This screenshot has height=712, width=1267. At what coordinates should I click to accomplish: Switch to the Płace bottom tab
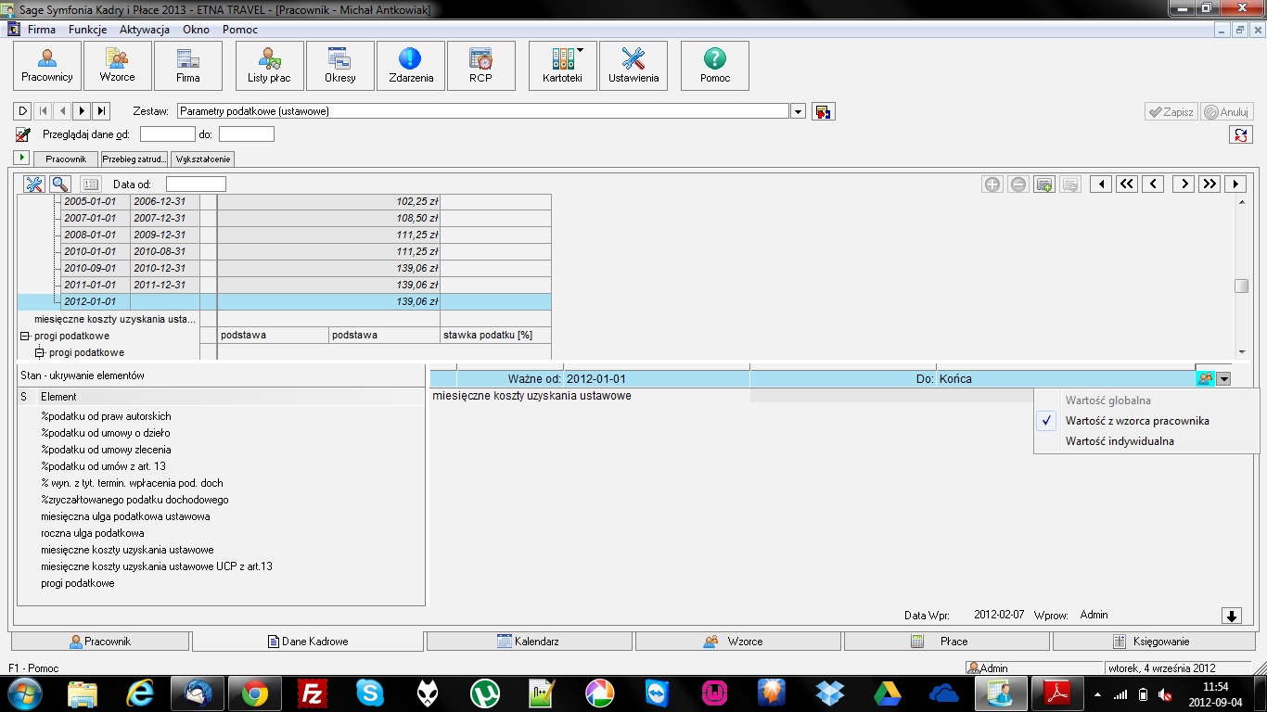click(x=946, y=641)
